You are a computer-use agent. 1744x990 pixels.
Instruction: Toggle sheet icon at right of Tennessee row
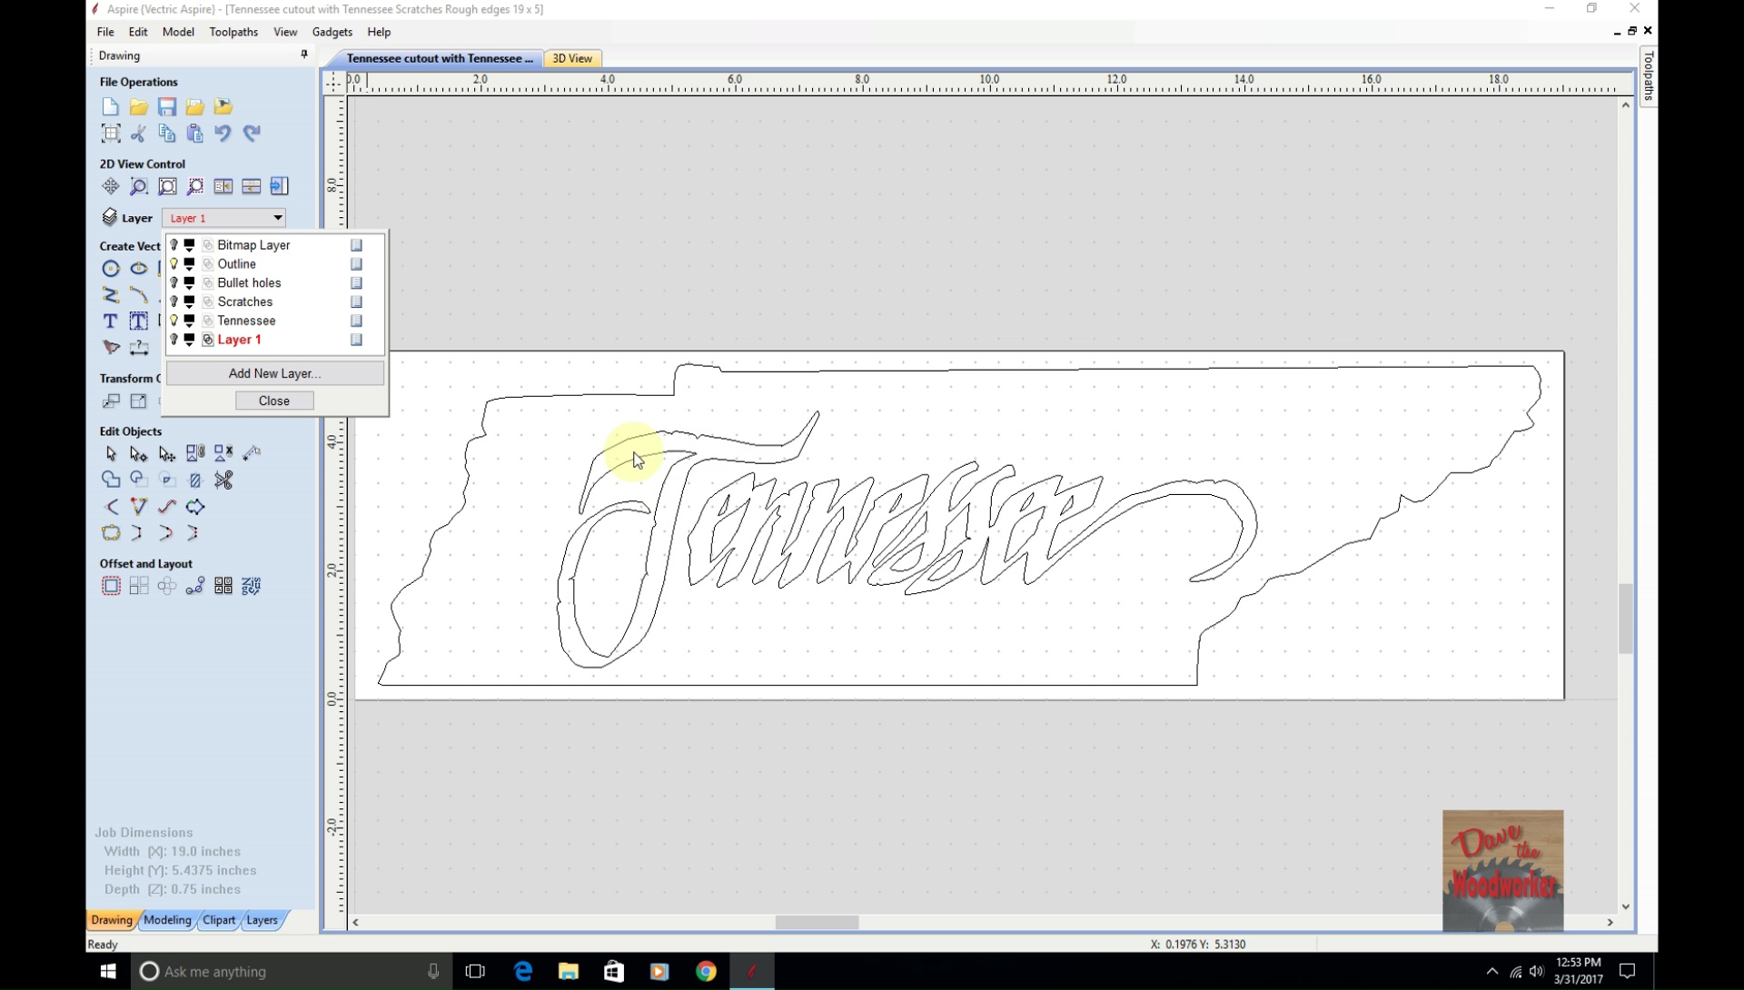[x=357, y=321]
